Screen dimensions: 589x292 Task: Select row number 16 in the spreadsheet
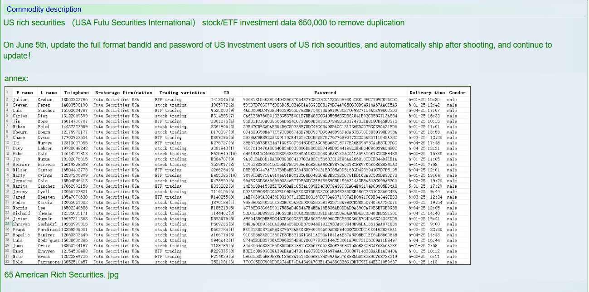(x=8, y=175)
